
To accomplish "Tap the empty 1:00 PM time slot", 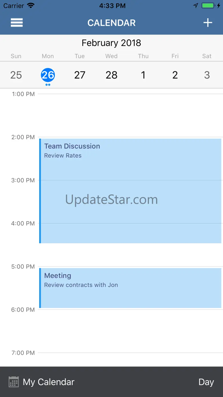I will (x=130, y=115).
